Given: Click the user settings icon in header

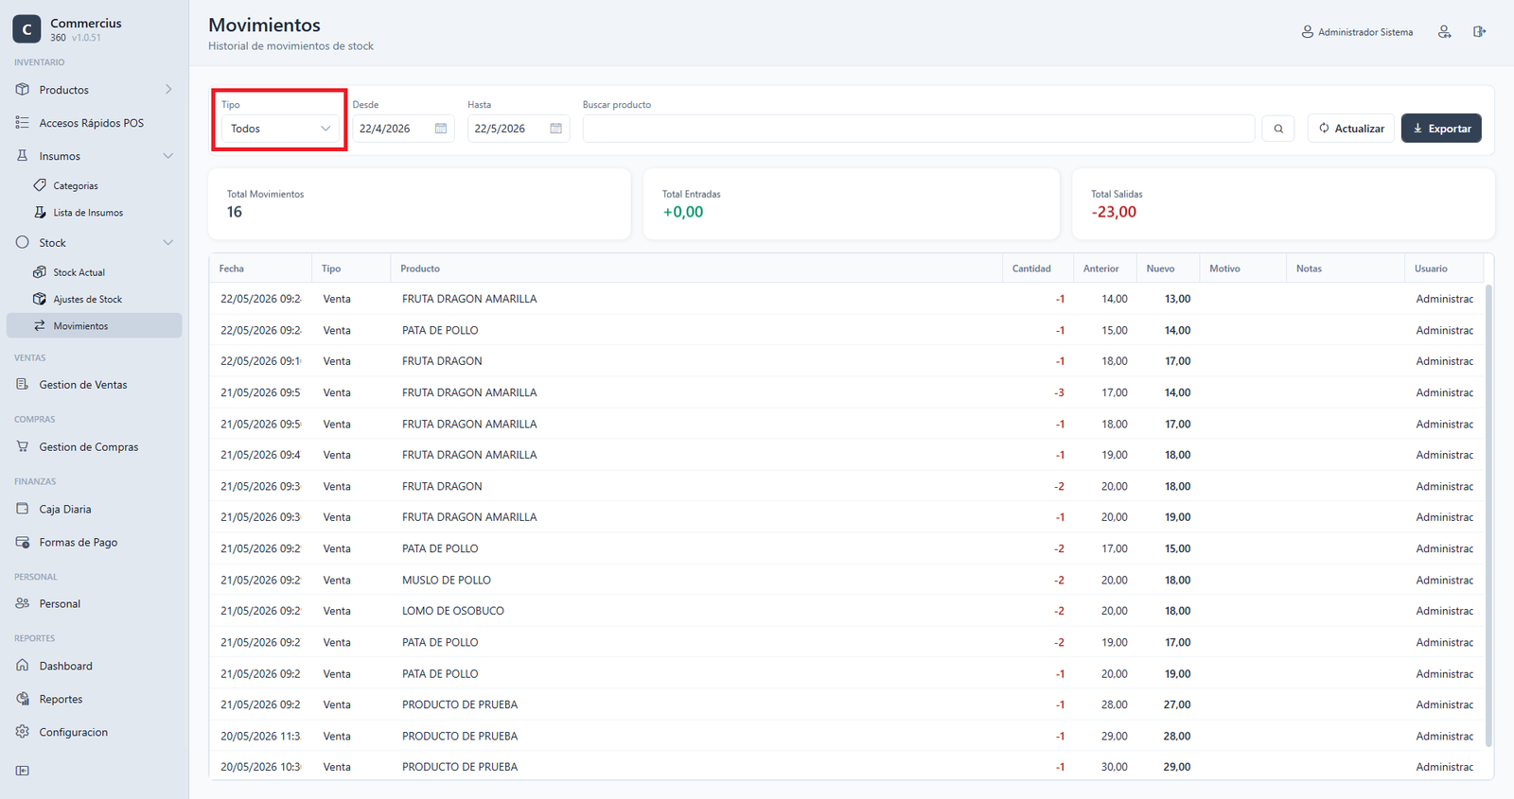Looking at the screenshot, I should (x=1445, y=32).
